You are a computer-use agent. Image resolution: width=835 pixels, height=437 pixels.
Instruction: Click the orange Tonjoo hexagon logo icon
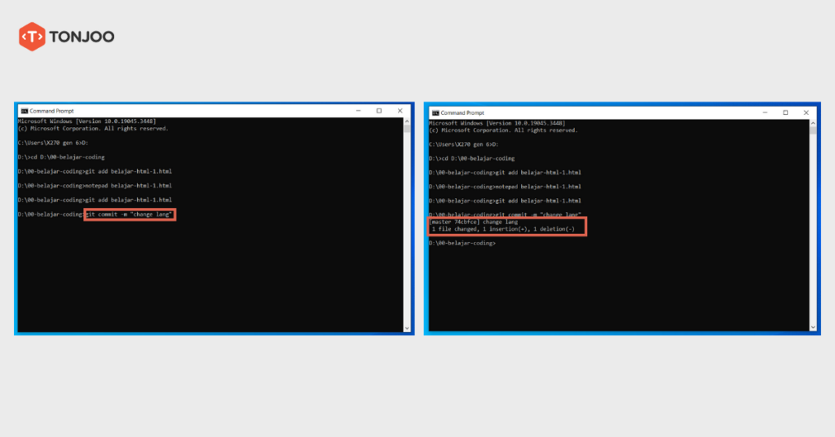[x=31, y=37]
